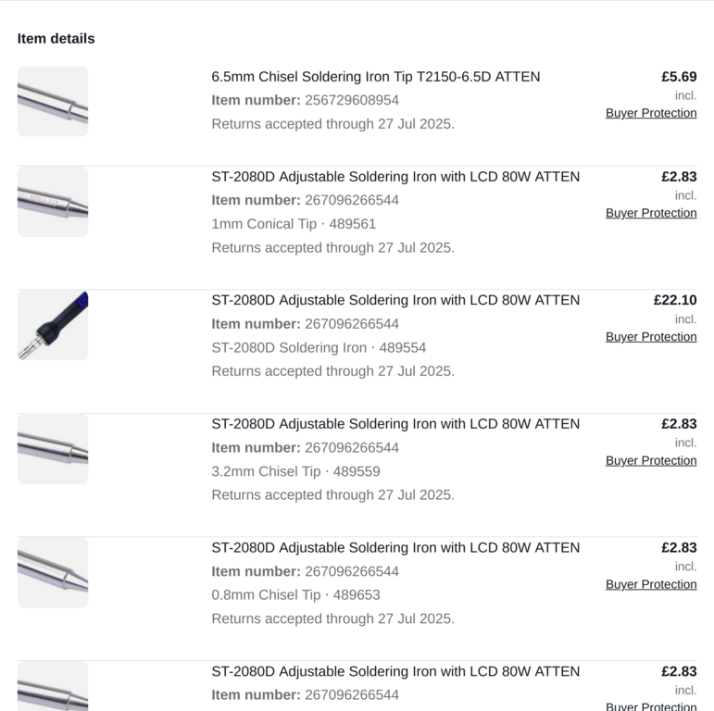Open the partially visible last item thumbnail

[x=53, y=687]
